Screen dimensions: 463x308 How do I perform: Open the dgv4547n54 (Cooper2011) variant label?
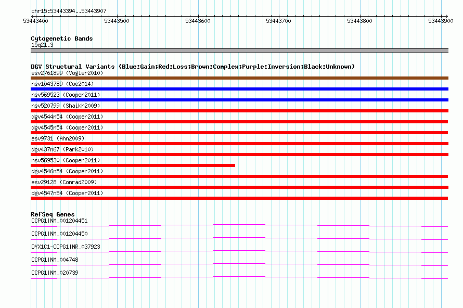point(67,193)
